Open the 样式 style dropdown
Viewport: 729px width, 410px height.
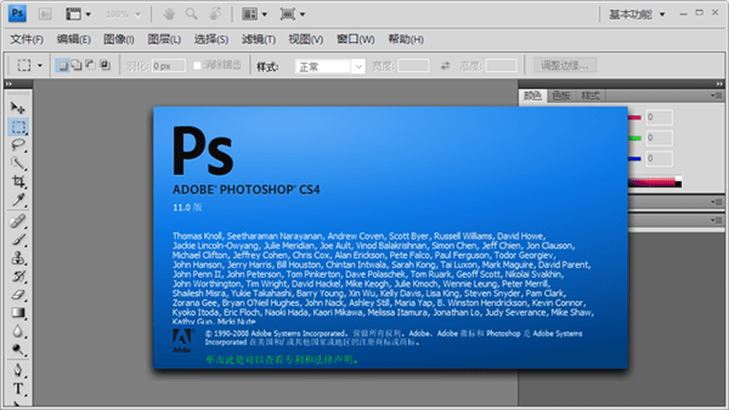pos(329,67)
